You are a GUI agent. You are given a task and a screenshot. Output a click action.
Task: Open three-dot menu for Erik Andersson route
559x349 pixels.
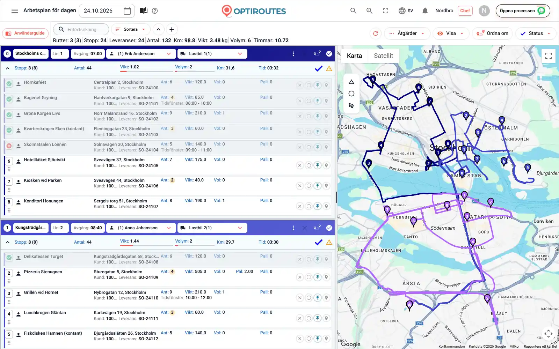click(293, 54)
